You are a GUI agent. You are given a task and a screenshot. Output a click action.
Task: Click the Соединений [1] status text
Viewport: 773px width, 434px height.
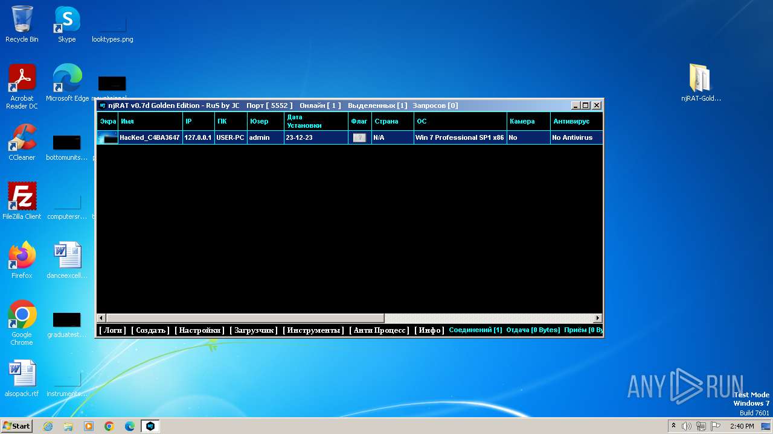(475, 330)
